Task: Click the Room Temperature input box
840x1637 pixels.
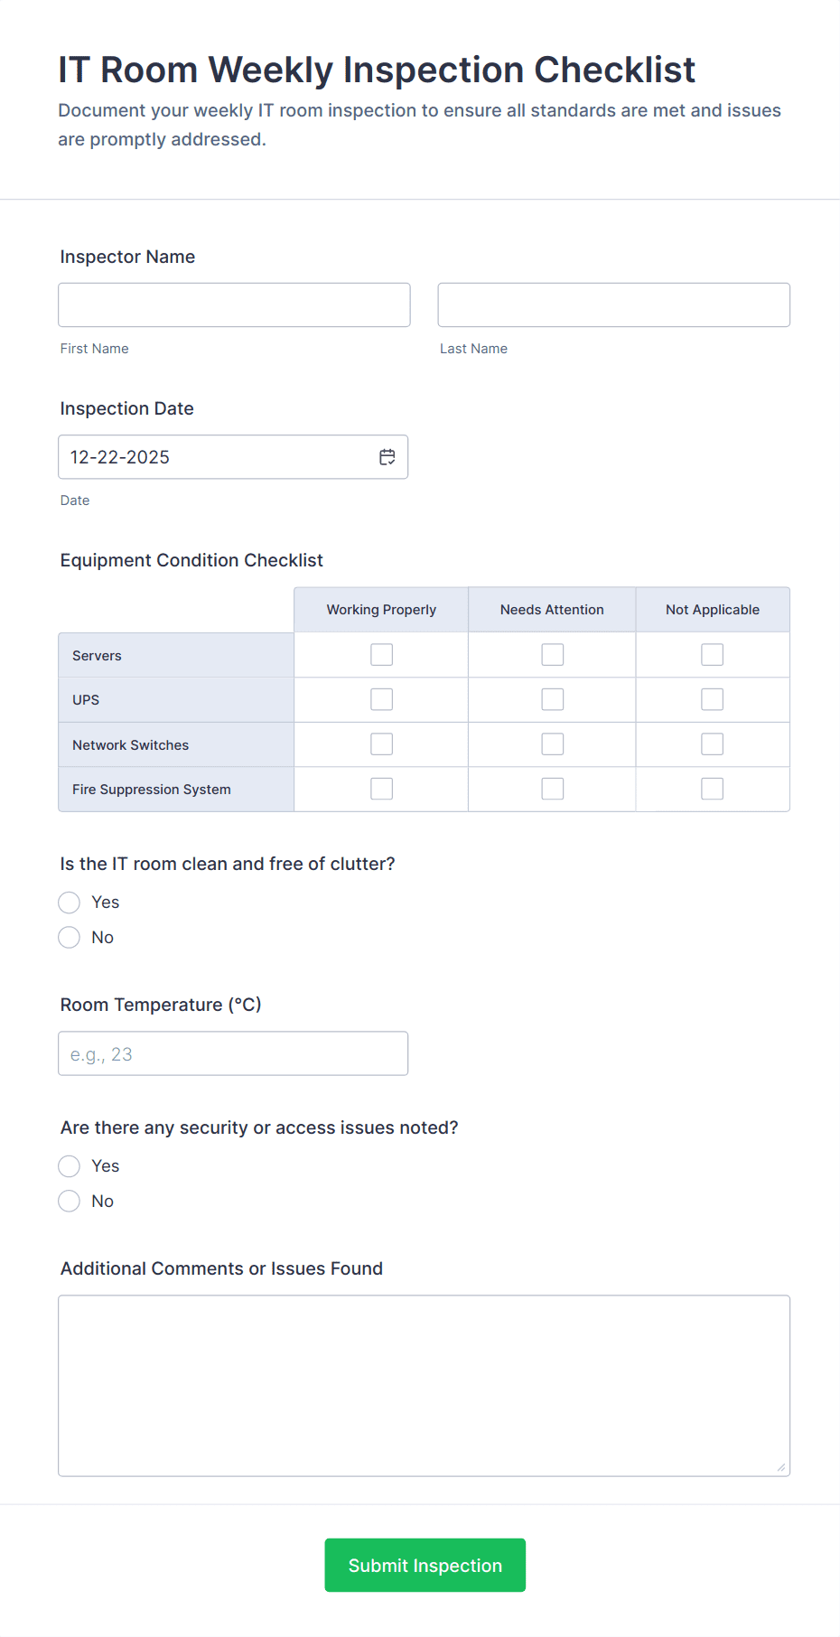Action: (233, 1052)
